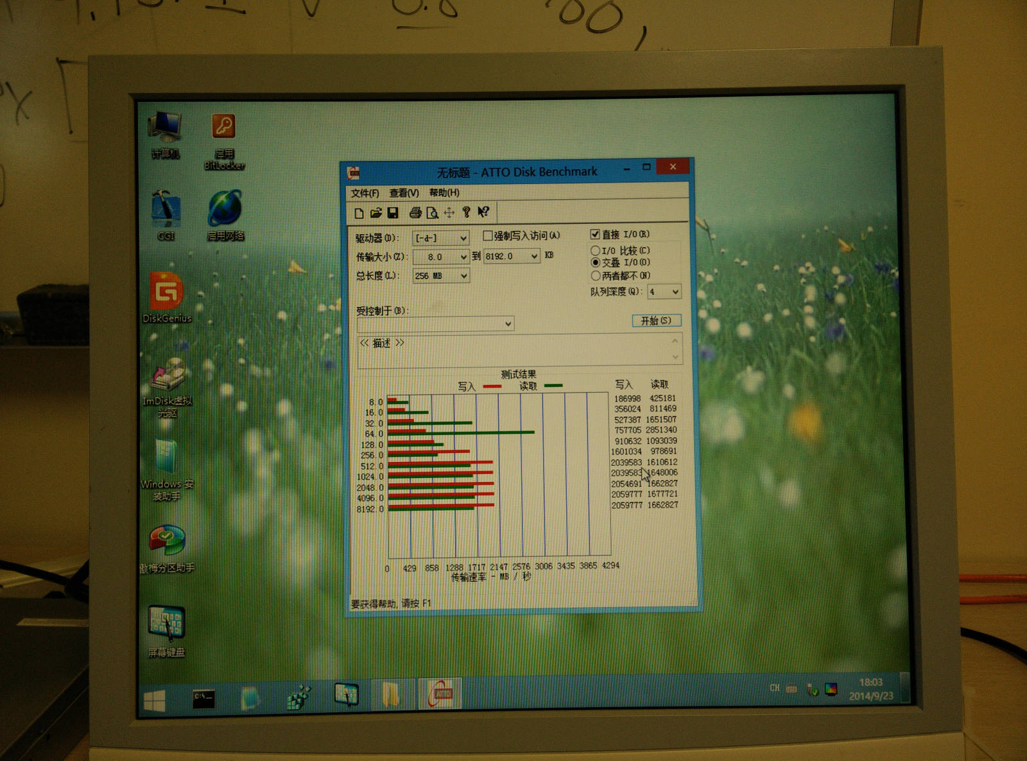Maximize the ATTO Disk Benchmark window
This screenshot has width=1027, height=761.
(x=646, y=167)
